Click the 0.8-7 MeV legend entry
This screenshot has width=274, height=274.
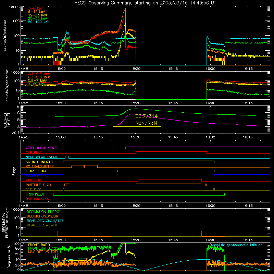37,80
